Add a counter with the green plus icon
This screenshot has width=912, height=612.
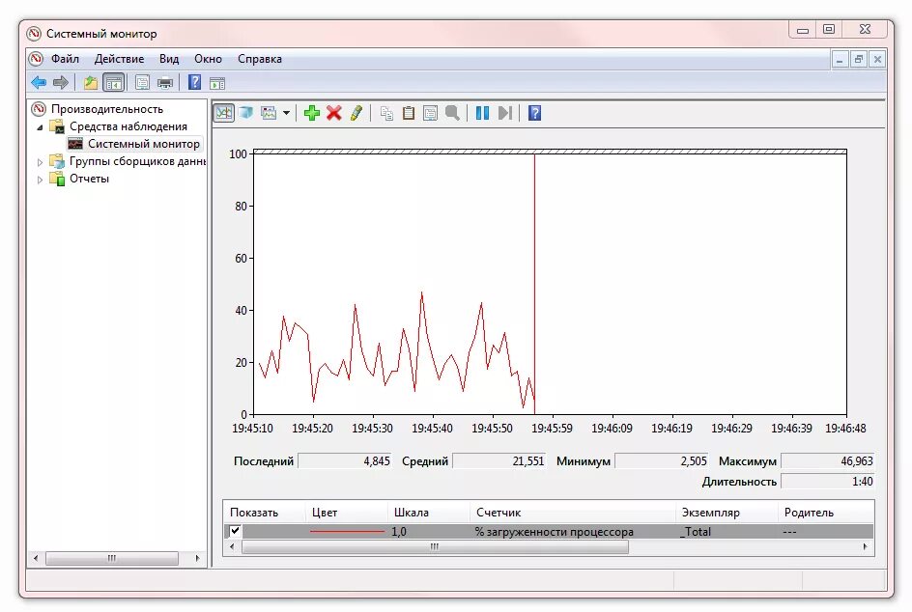click(312, 113)
